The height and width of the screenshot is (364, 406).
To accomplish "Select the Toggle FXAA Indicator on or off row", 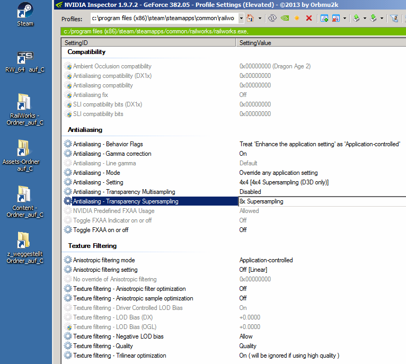I will [234, 220].
